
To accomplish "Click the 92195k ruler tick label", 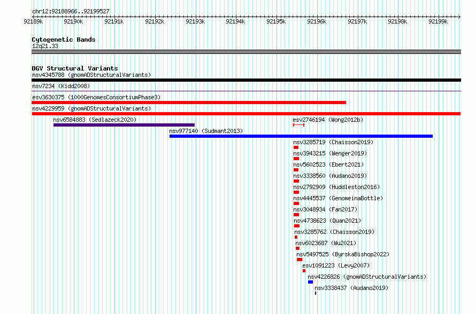I will [x=276, y=21].
